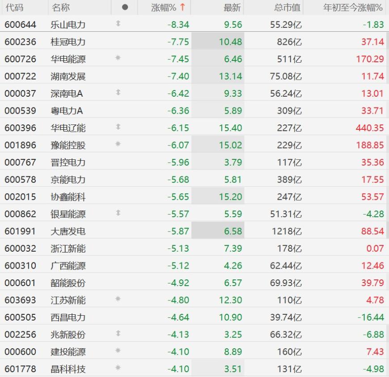Click 粤电力A stock name
This screenshot has height=377, width=389.
pos(67,111)
